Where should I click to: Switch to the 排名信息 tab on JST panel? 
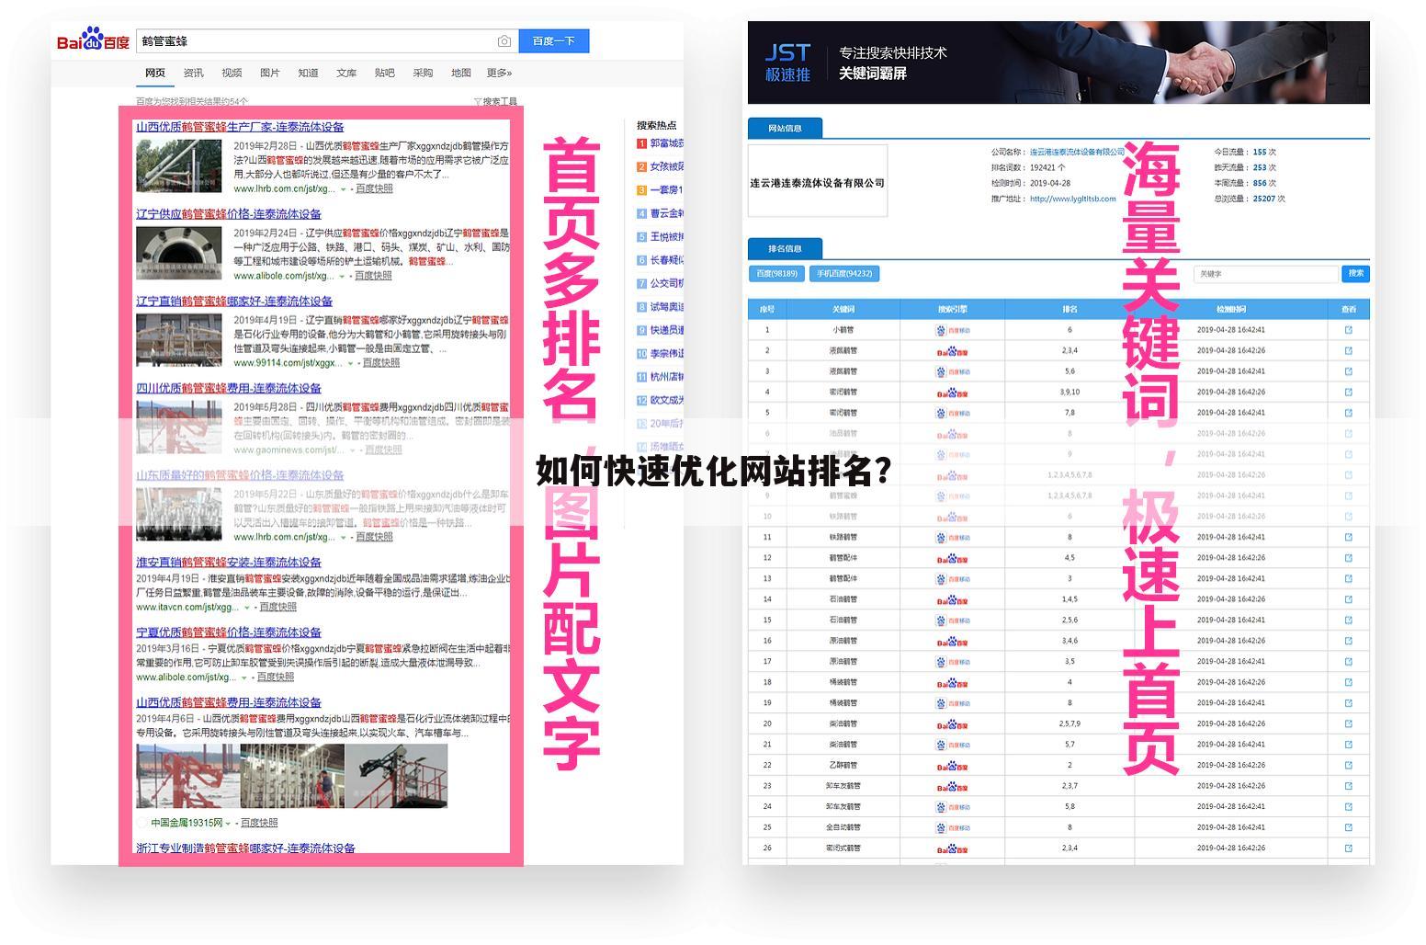coord(784,249)
